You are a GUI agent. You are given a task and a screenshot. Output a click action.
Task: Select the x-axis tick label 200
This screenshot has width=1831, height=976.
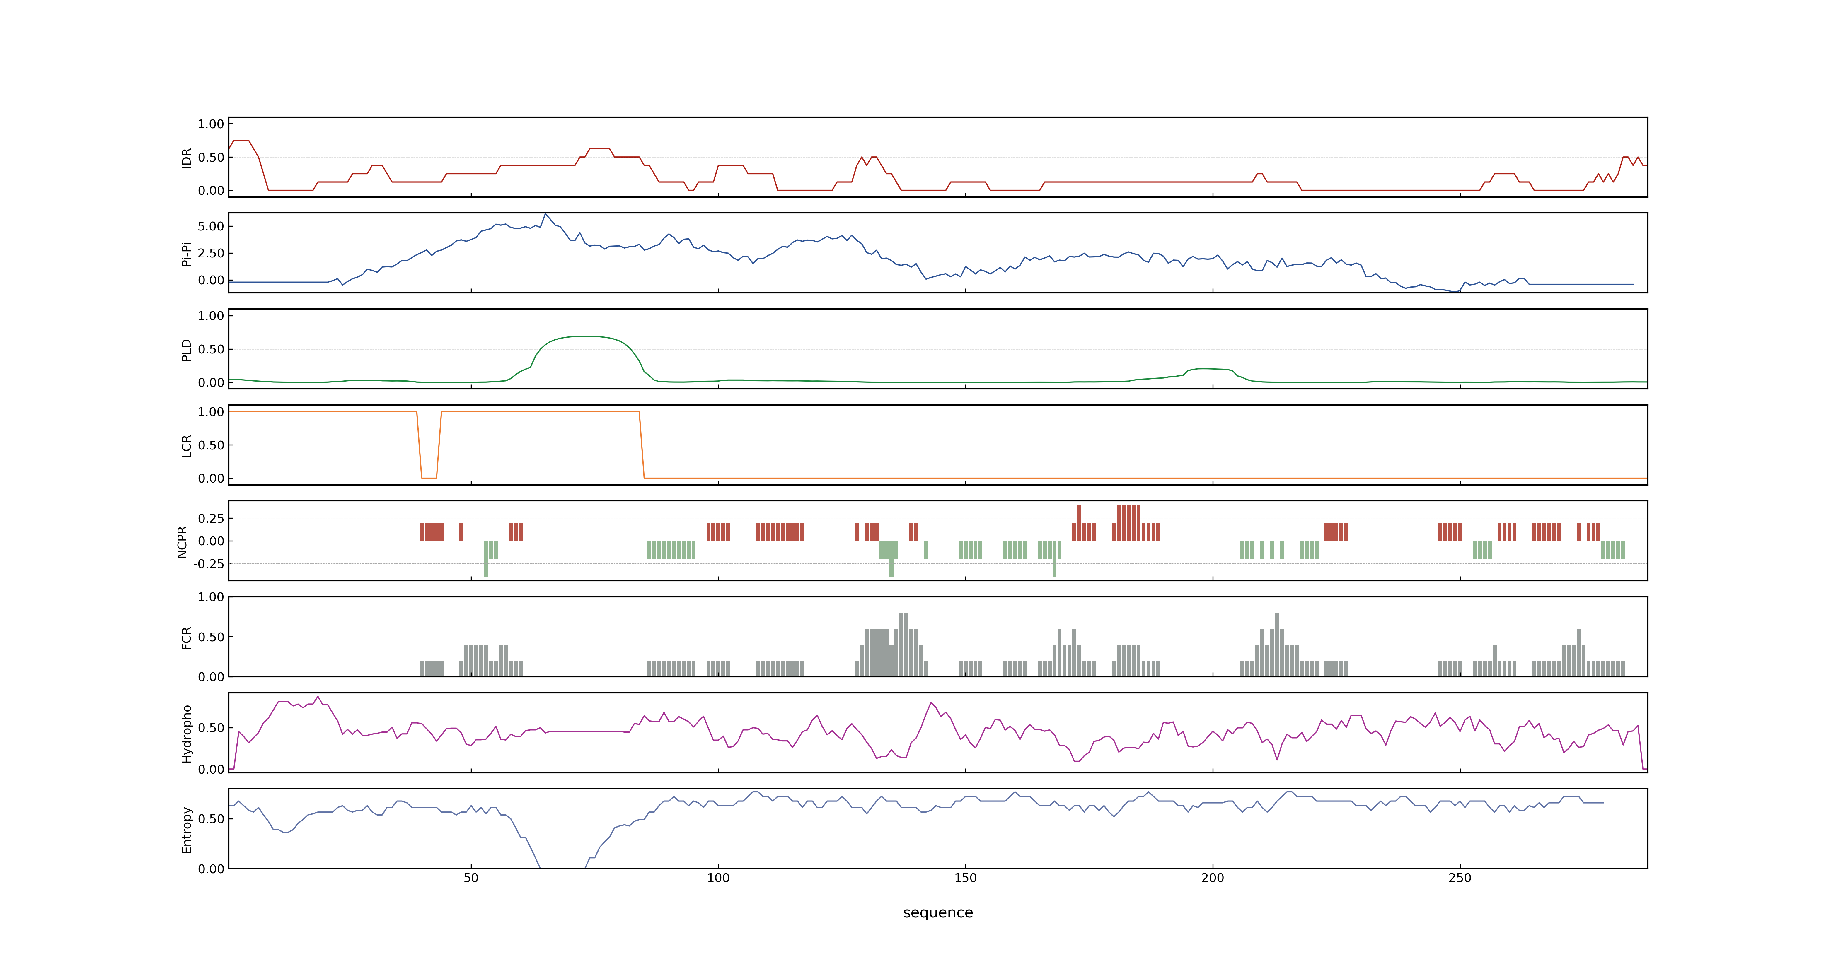tap(1213, 878)
